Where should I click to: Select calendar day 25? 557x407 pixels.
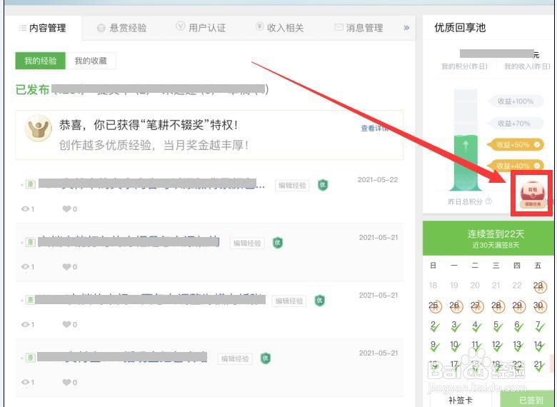point(434,306)
